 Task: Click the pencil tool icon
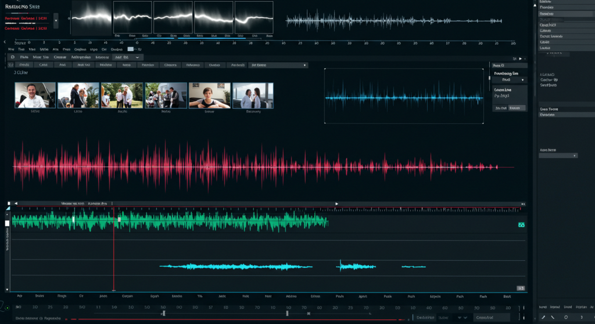(543, 317)
